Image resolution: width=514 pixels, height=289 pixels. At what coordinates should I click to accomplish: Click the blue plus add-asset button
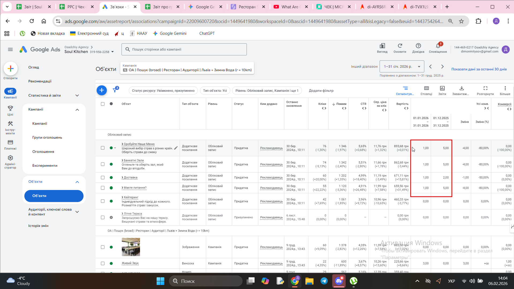coord(101,90)
